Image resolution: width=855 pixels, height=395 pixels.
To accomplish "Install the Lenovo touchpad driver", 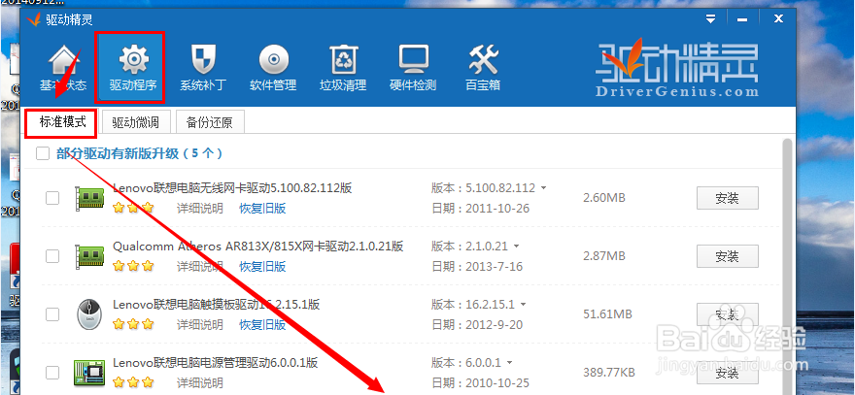I will [728, 314].
